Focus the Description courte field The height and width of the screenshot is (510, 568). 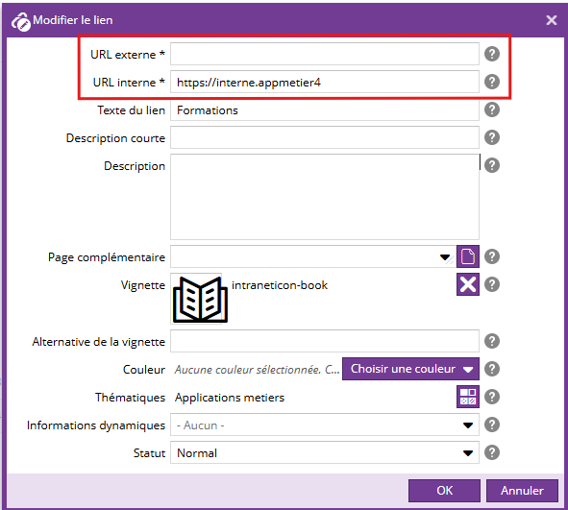pyautogui.click(x=325, y=137)
